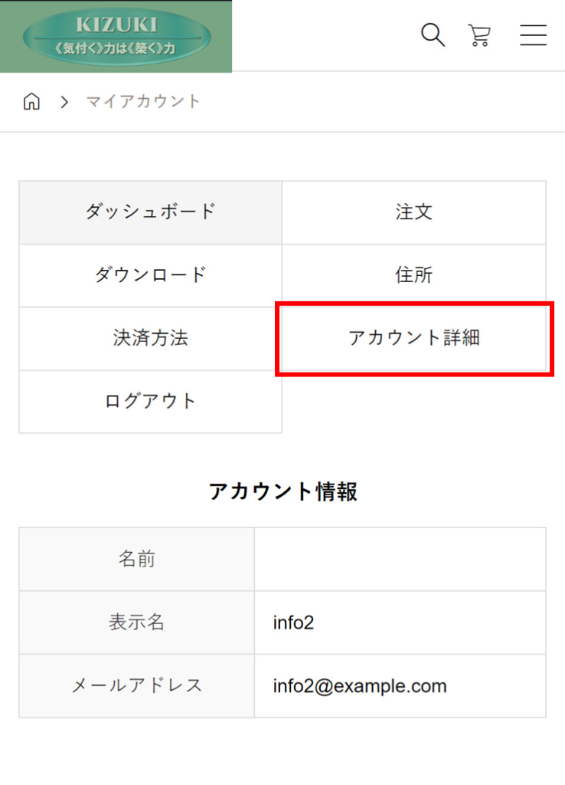Open the 決済方法 menu item

pos(151,338)
